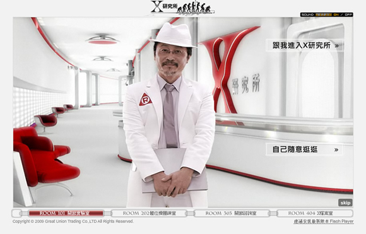Click the evolution silhouettes graphic in header
This screenshot has width=366, height=234.
coord(194,7)
